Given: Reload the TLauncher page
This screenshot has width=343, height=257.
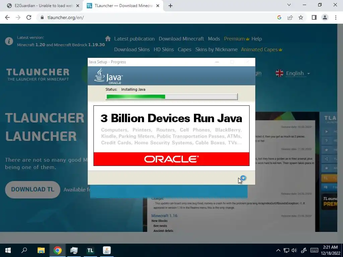Looking at the screenshot, I should [29, 17].
